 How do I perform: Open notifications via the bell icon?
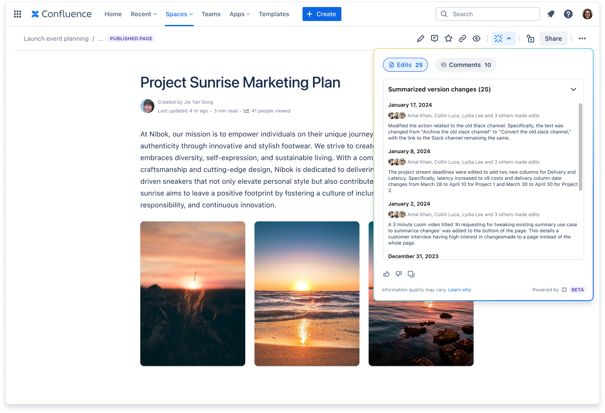tap(550, 14)
